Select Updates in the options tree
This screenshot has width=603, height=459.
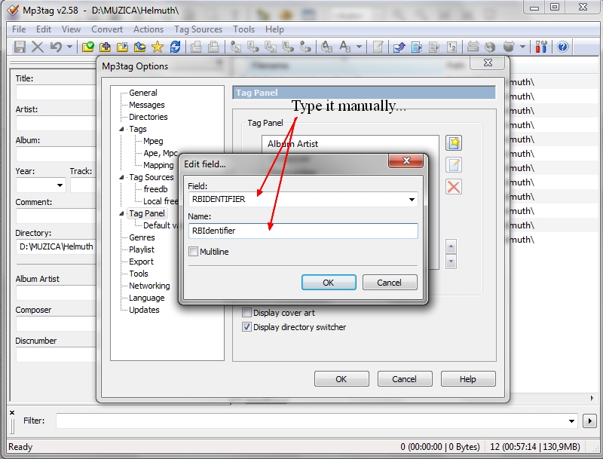coord(144,310)
